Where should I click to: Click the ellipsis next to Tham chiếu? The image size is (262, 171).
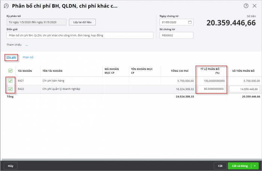(27, 45)
